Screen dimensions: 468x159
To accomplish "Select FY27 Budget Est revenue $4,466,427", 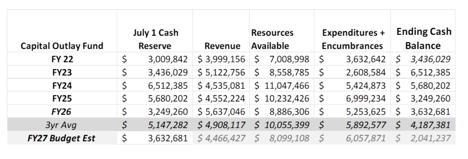I will pos(221,138).
